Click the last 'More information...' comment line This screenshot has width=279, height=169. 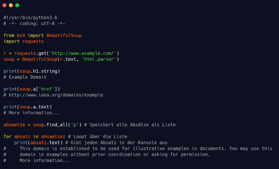tap(45, 160)
